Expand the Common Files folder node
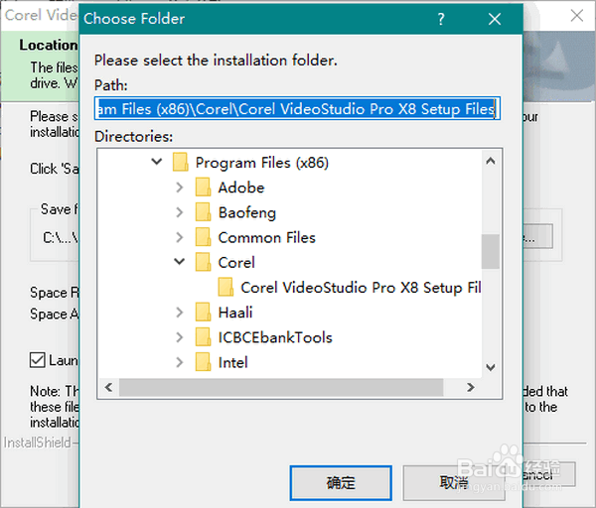596x508 pixels. (x=180, y=237)
